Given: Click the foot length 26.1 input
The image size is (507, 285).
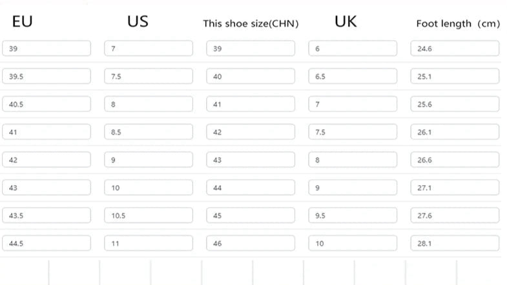Looking at the screenshot, I should (455, 132).
